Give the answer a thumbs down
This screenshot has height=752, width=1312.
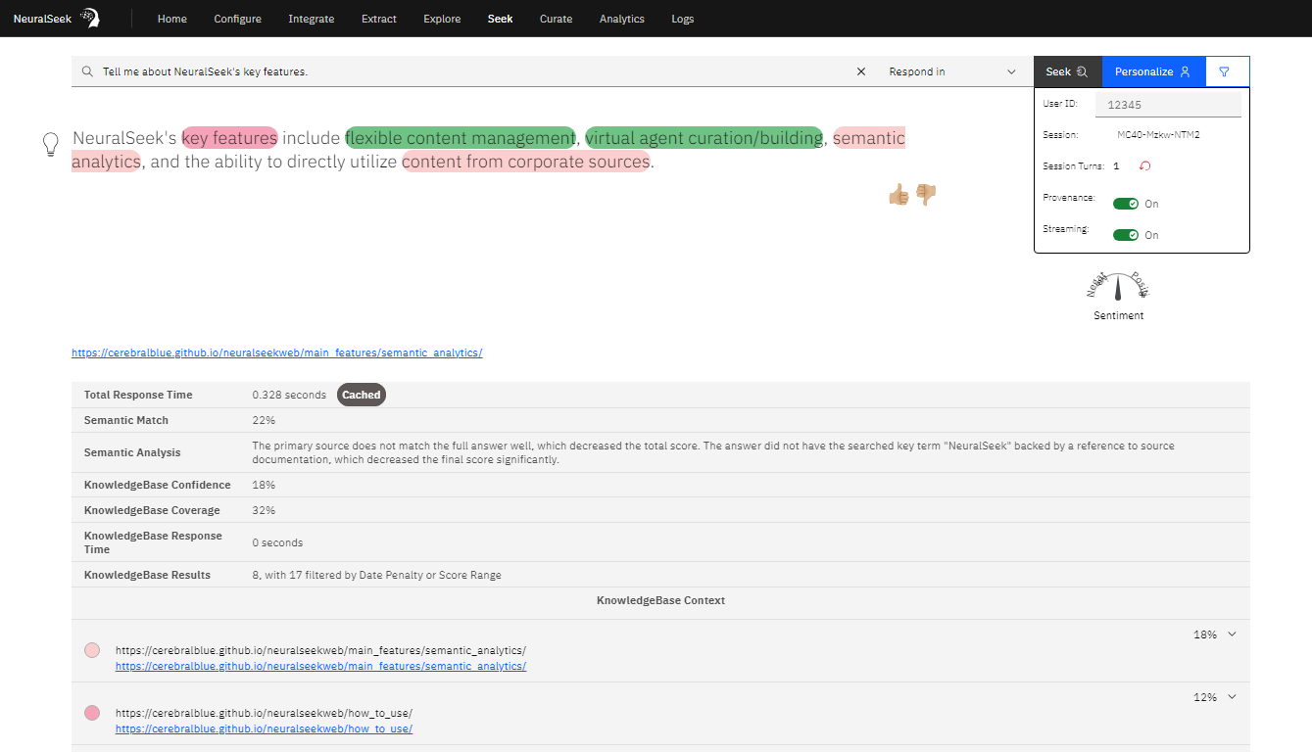(x=926, y=195)
